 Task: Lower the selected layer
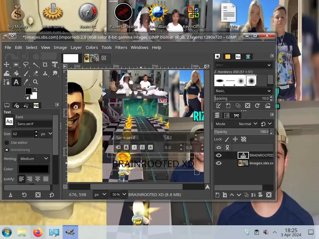tap(239, 195)
